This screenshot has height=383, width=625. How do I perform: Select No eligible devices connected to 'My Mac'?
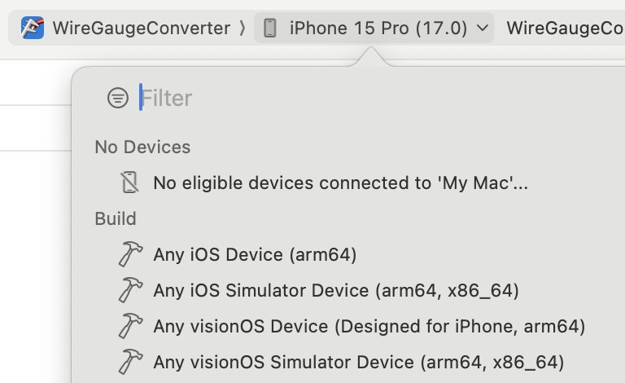tap(340, 183)
